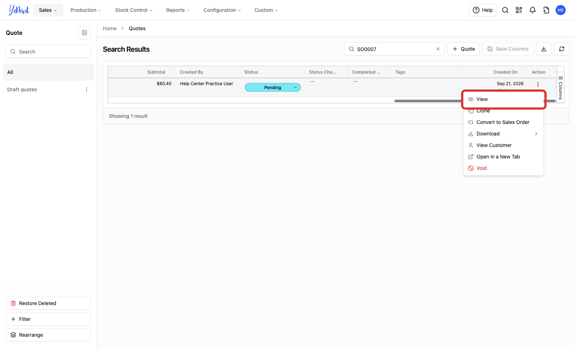Click the YoPrint logo
This screenshot has height=350, width=575.
click(x=19, y=10)
